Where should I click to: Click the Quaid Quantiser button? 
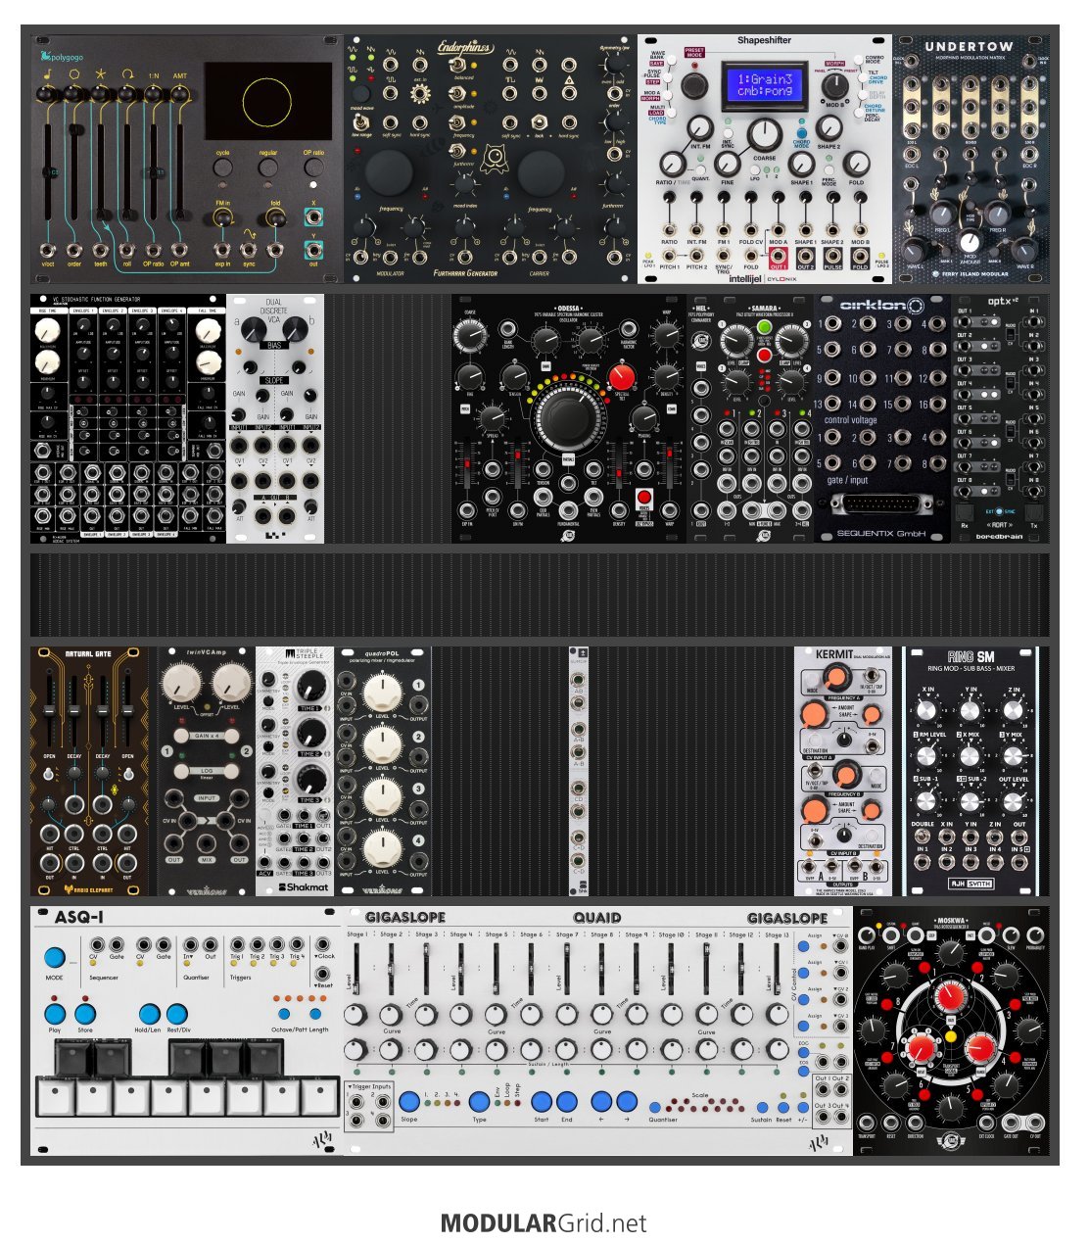click(655, 1108)
